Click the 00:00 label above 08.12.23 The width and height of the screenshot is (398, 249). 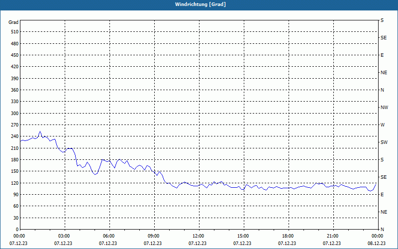(x=377, y=236)
